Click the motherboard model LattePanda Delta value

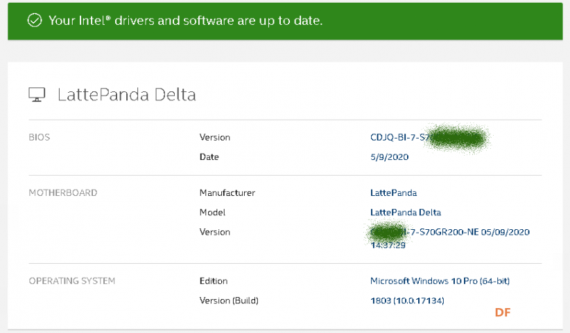point(406,213)
